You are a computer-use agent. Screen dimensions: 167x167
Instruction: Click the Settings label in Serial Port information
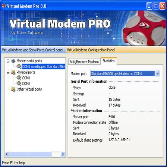click(79, 94)
